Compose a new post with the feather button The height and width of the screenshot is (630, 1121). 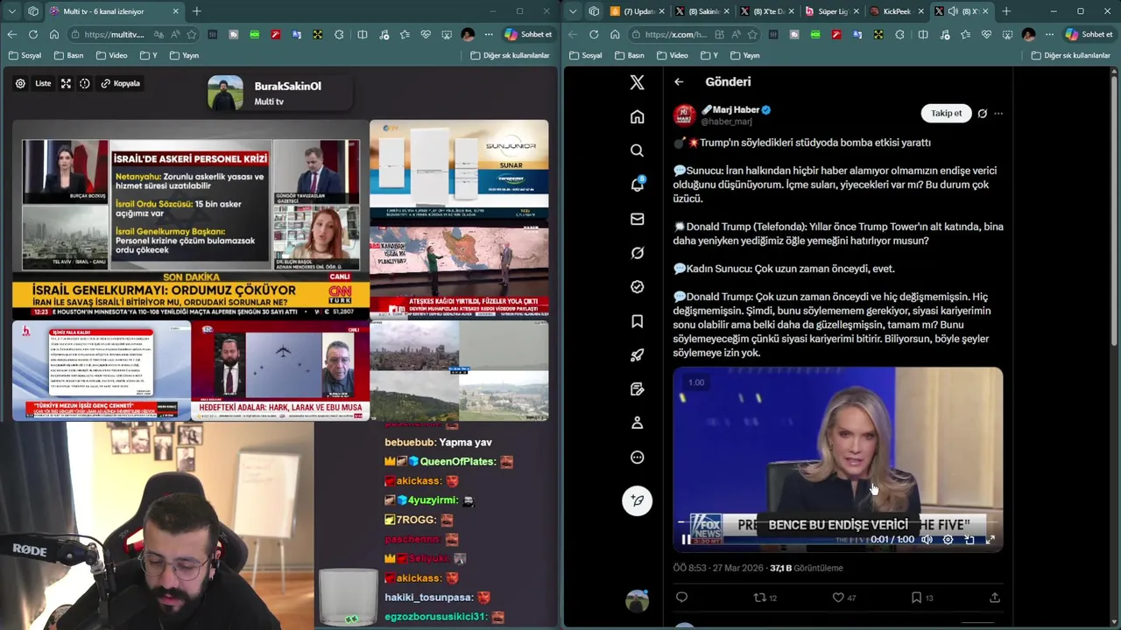click(637, 500)
